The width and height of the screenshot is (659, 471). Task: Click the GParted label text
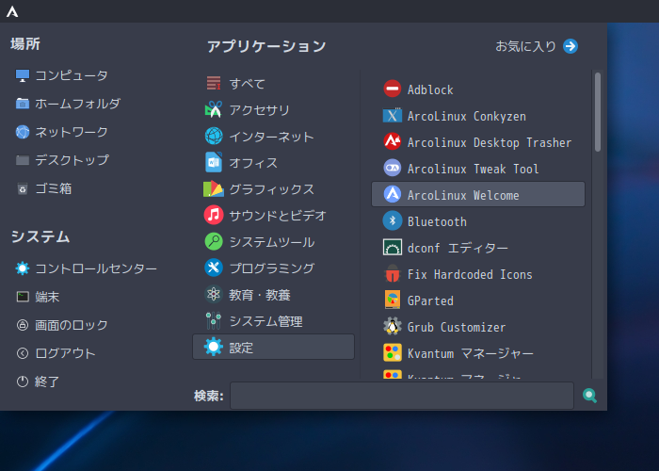[430, 300]
